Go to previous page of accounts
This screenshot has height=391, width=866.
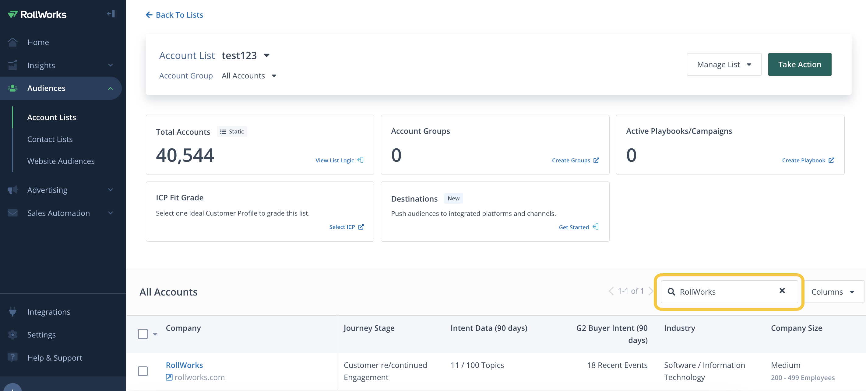[611, 291]
